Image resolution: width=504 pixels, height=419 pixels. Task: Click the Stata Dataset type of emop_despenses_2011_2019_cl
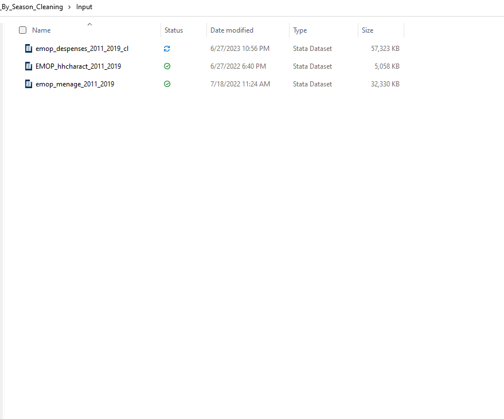click(312, 49)
